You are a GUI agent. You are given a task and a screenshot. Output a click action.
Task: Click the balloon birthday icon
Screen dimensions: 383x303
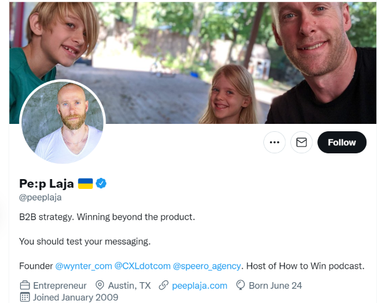tap(241, 285)
